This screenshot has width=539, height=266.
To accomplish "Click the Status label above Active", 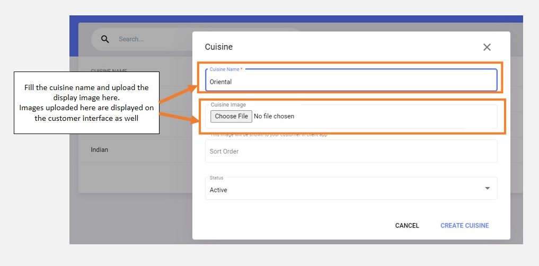I will 216,178.
